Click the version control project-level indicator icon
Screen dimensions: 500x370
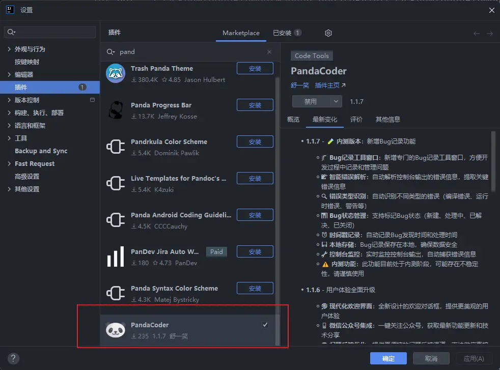click(x=93, y=100)
